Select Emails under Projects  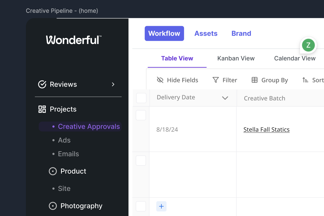click(68, 154)
